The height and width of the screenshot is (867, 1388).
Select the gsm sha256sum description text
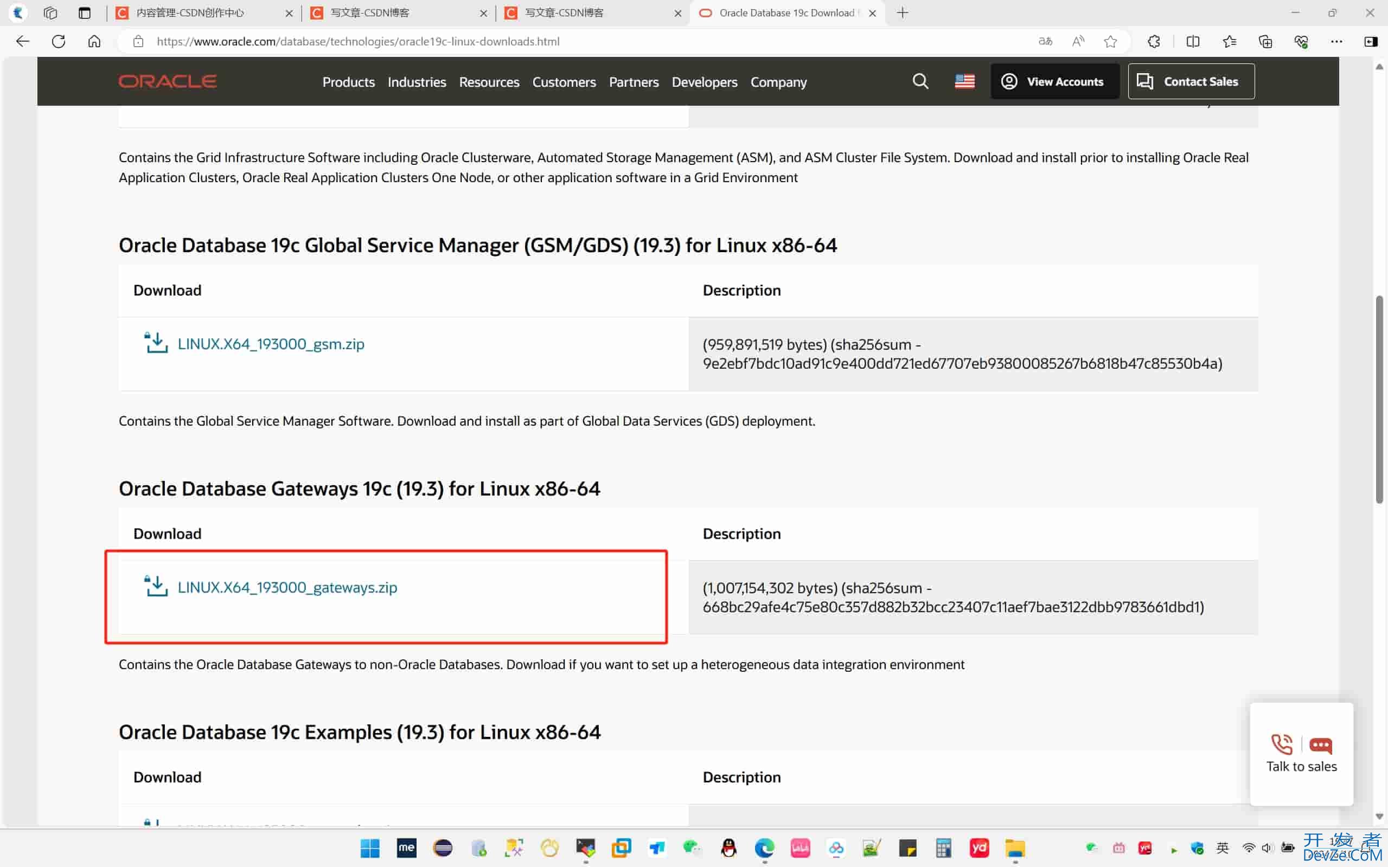pyautogui.click(x=962, y=354)
